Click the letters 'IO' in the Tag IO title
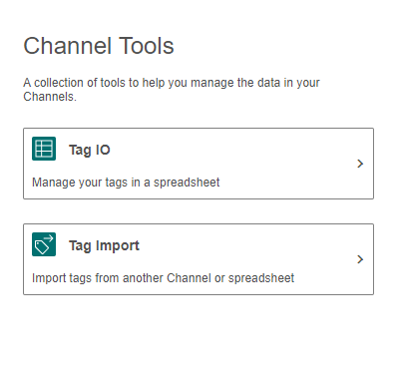The image size is (400, 377). click(103, 150)
